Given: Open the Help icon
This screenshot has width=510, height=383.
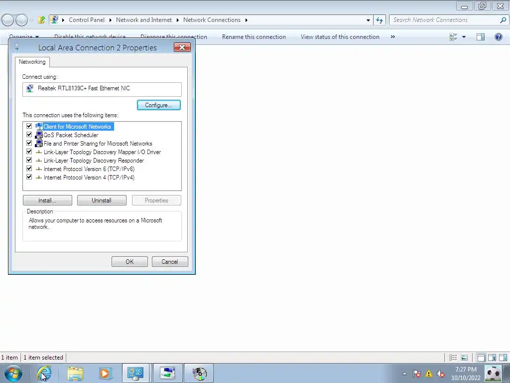Looking at the screenshot, I should (x=498, y=37).
